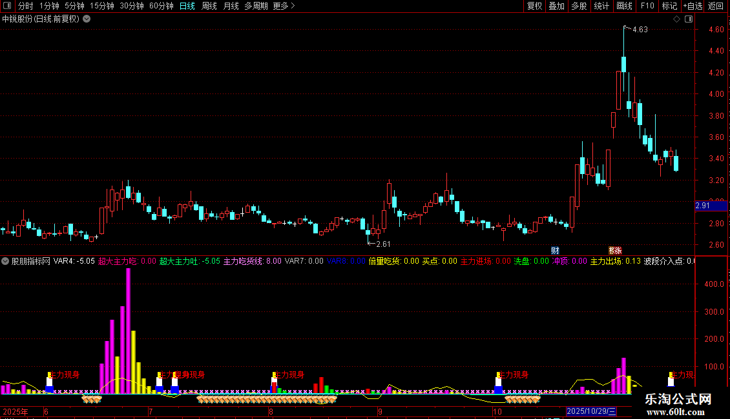Screen dimensions: 730x419
Task: Expand dropdown beside 中锐股份 chart title
Action: click(87, 19)
